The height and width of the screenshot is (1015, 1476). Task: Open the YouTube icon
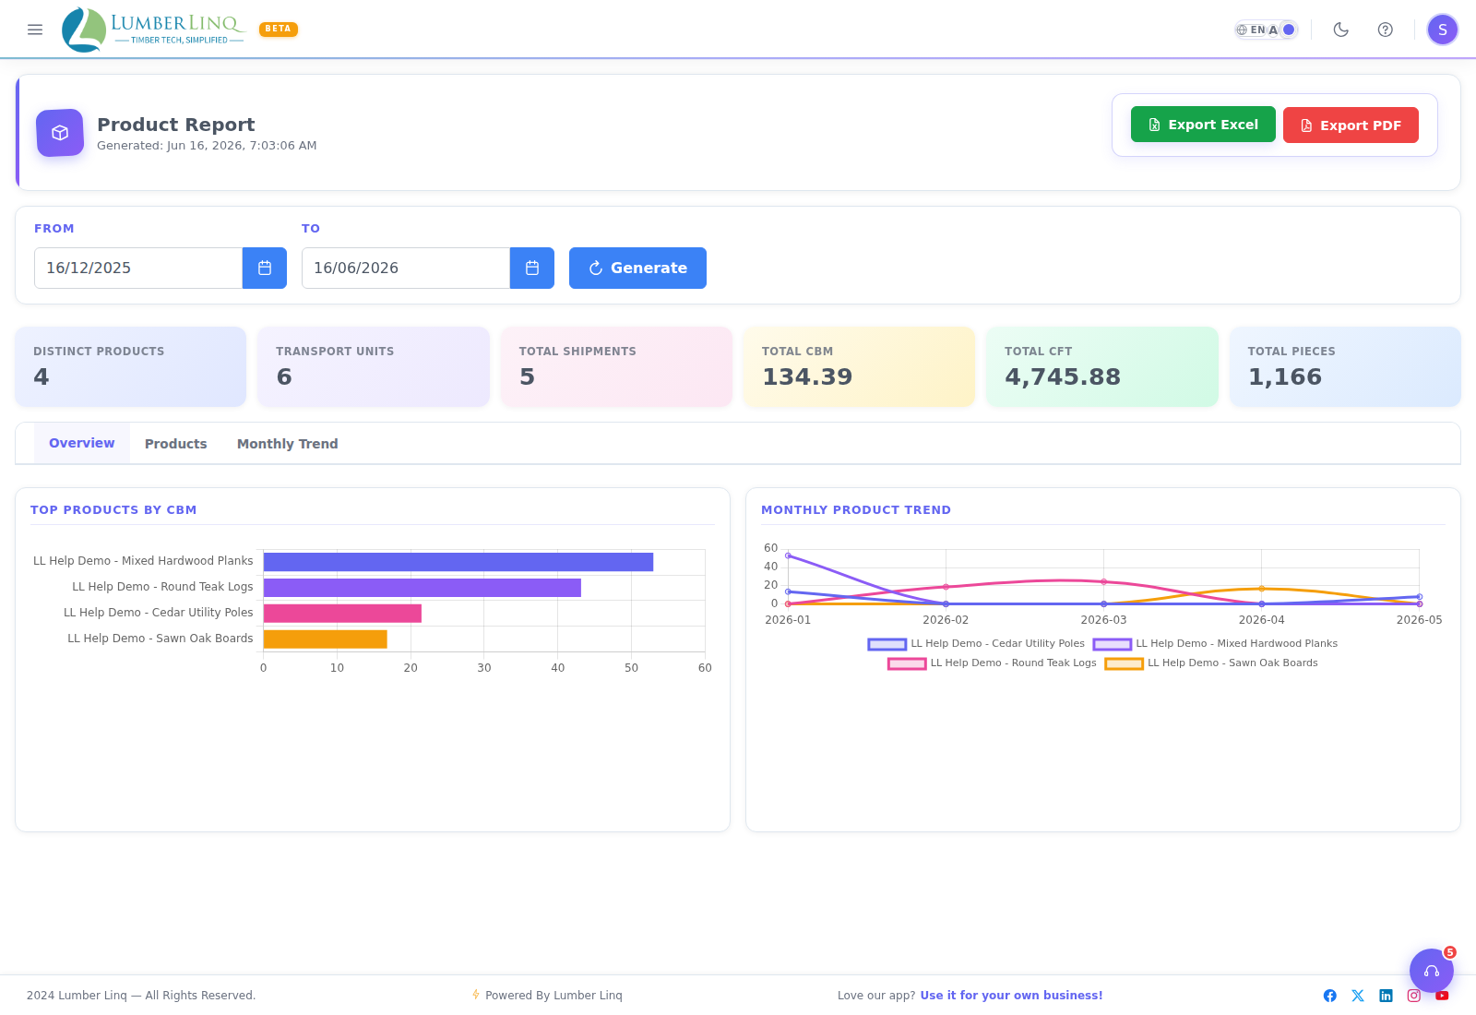click(x=1442, y=996)
